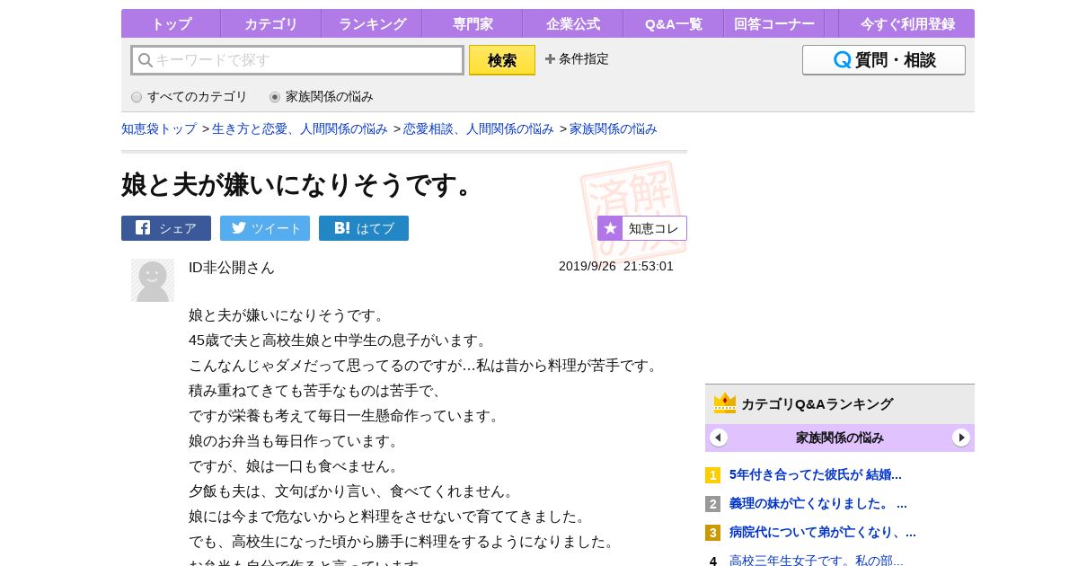This screenshot has height=566, width=1078.
Task: Click the カテゴリQ&Aランキング heading
Action: 817,403
